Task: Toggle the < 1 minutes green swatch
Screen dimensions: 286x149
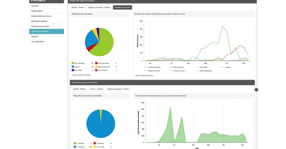Action: [x=75, y=143]
